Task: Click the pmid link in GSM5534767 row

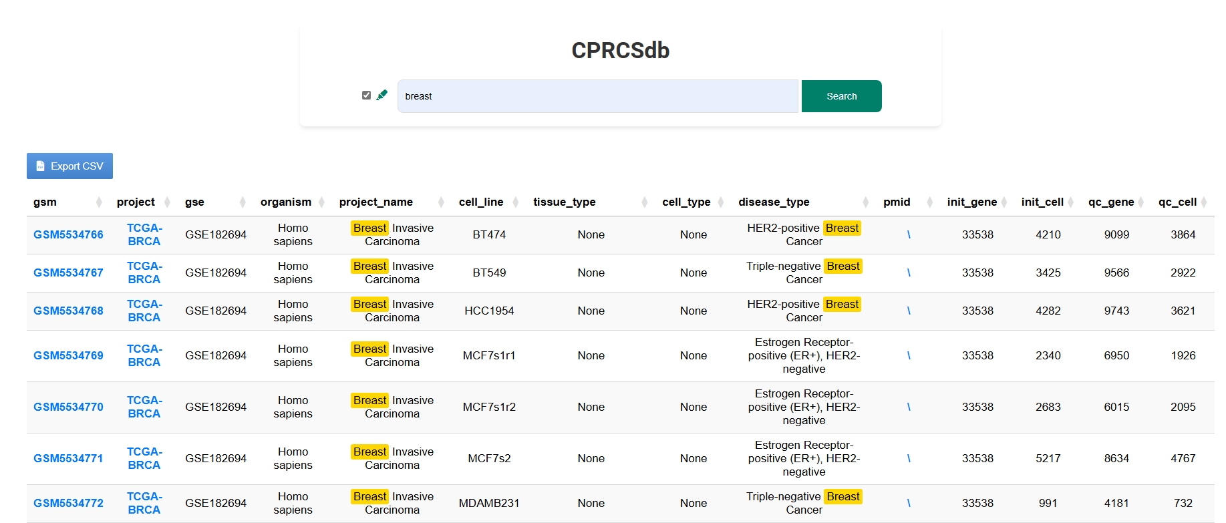Action: click(909, 273)
